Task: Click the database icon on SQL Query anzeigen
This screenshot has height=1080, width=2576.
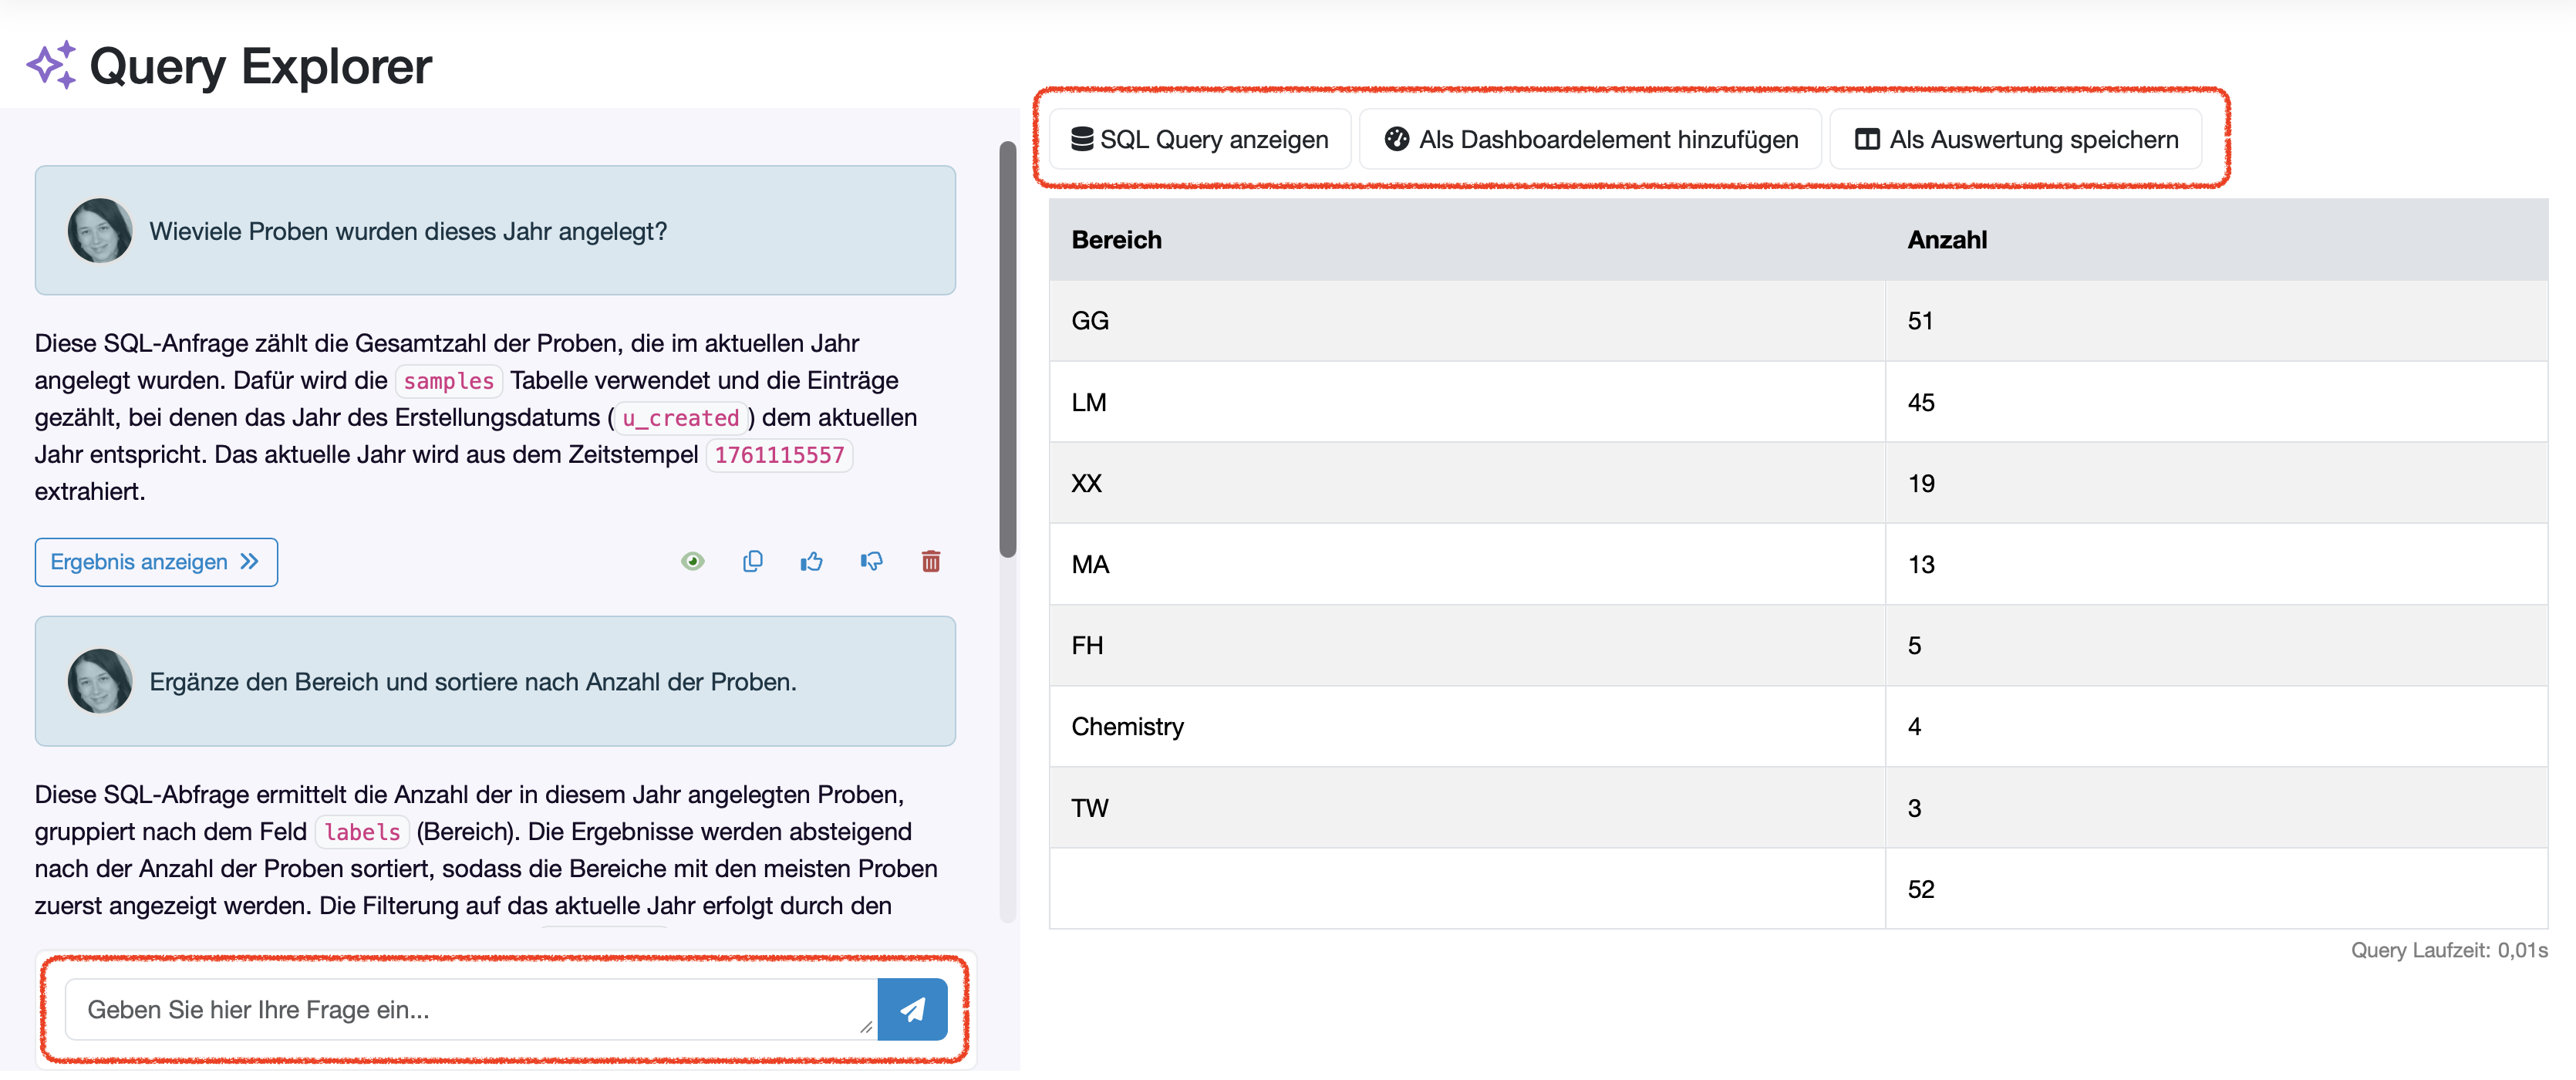Action: 1081,139
